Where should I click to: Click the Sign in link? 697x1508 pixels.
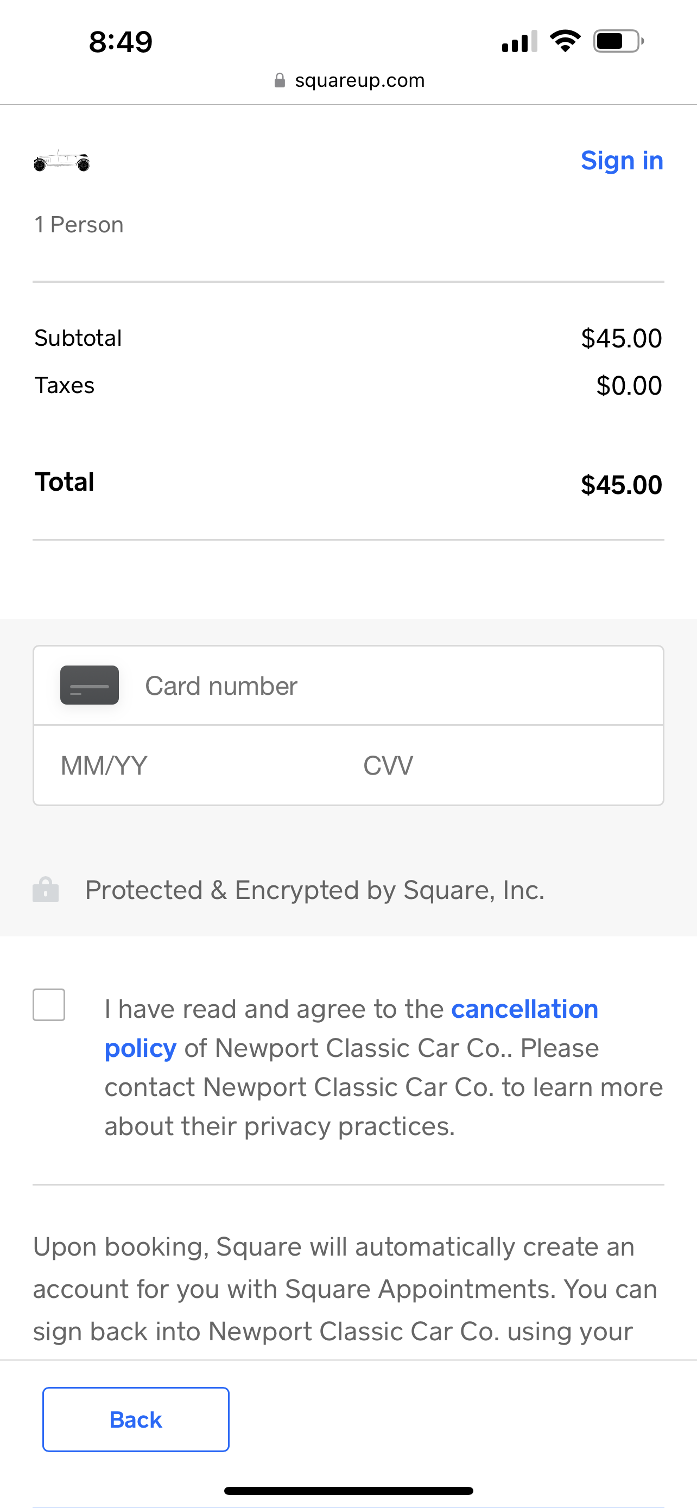622,160
